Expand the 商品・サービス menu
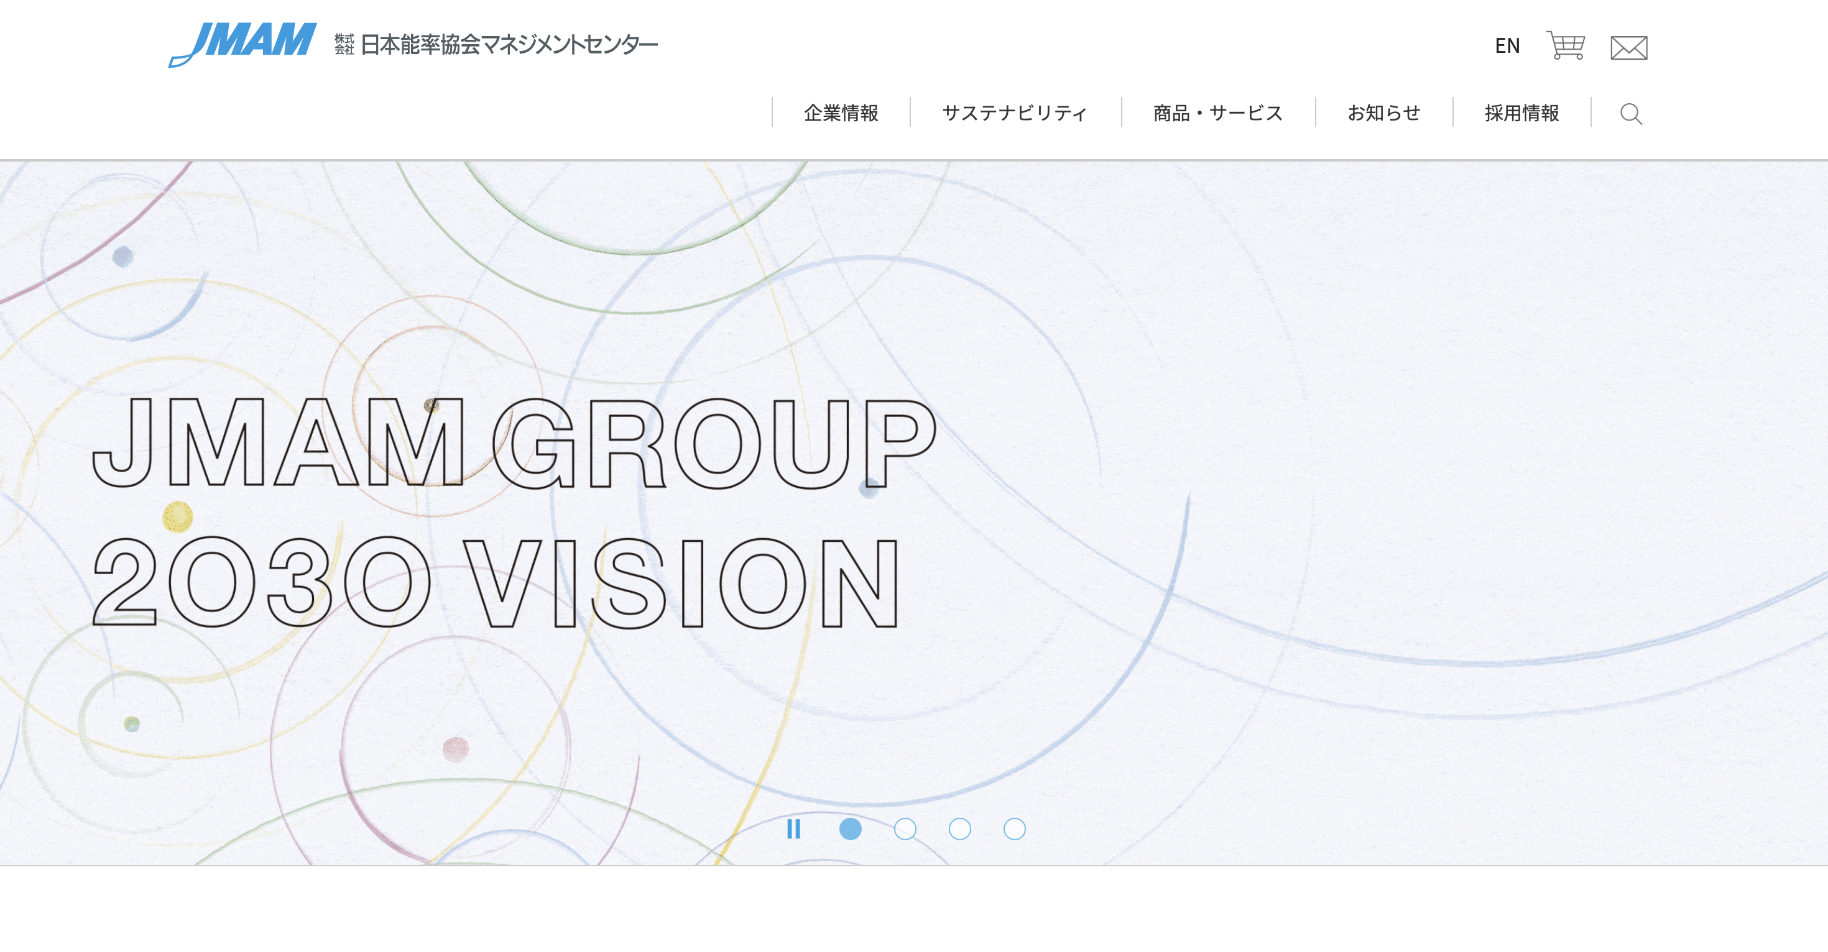 tap(1217, 113)
